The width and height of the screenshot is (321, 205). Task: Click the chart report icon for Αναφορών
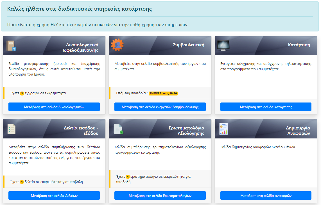pyautogui.click(x=224, y=129)
